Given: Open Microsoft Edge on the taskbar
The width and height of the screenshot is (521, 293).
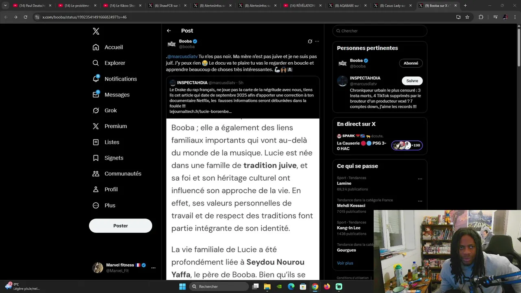Looking at the screenshot, I should pos(291,286).
